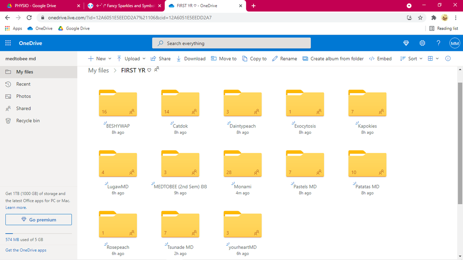Open the MM account avatar
Image resolution: width=463 pixels, height=260 pixels.
pyautogui.click(x=455, y=44)
